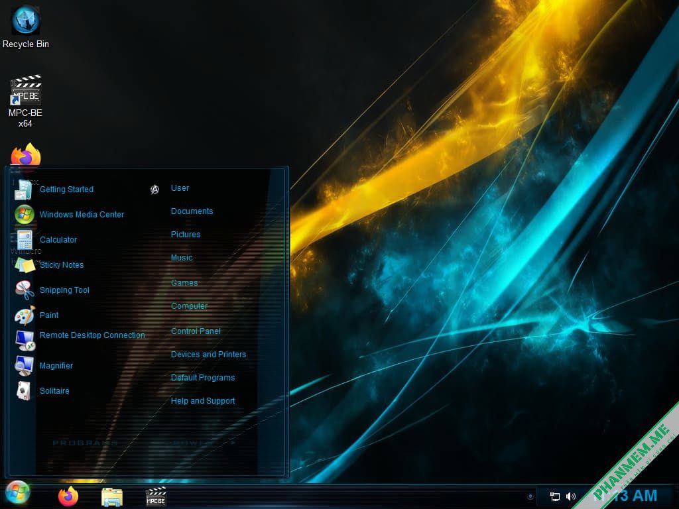Image resolution: width=679 pixels, height=509 pixels.
Task: Click the Power button in Start menu
Action: [x=194, y=443]
